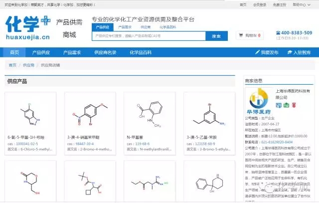This screenshot has width=319, height=203.
Task: Click the 我要发布 pencil icon
Action: [257, 52]
